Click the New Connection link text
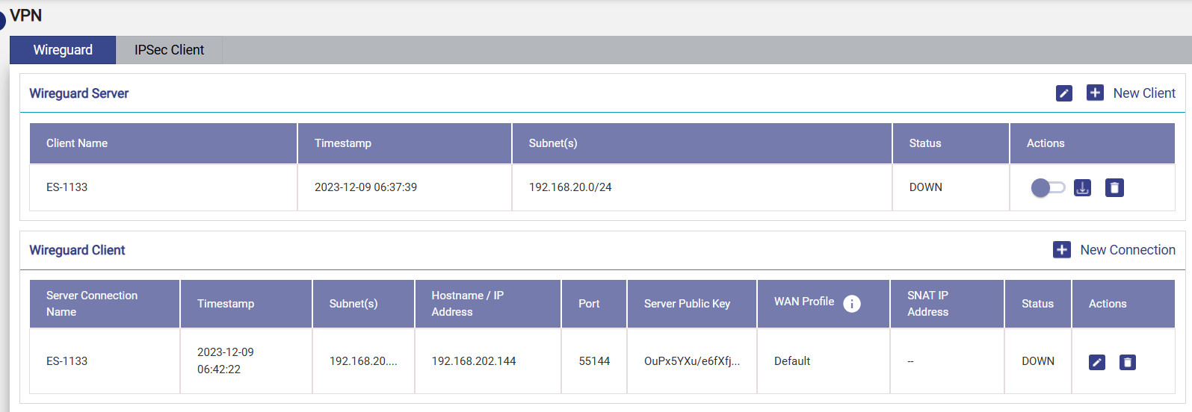 tap(1127, 250)
